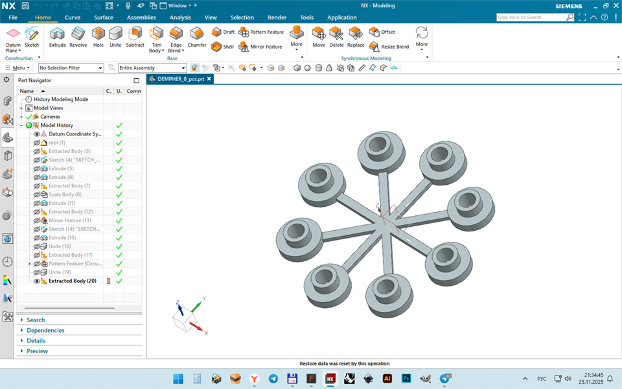
Task: Switch to the Surface tab
Action: 104,18
